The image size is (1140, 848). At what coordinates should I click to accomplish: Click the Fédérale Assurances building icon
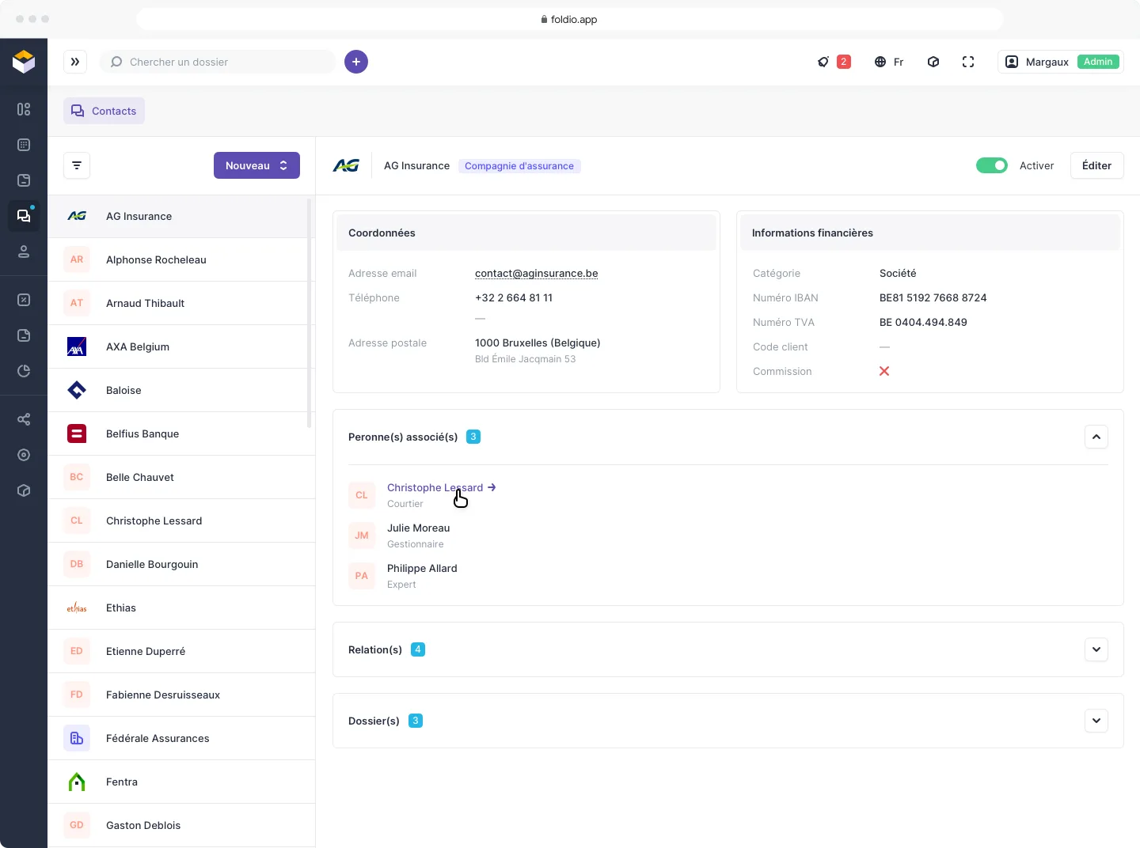coord(77,738)
